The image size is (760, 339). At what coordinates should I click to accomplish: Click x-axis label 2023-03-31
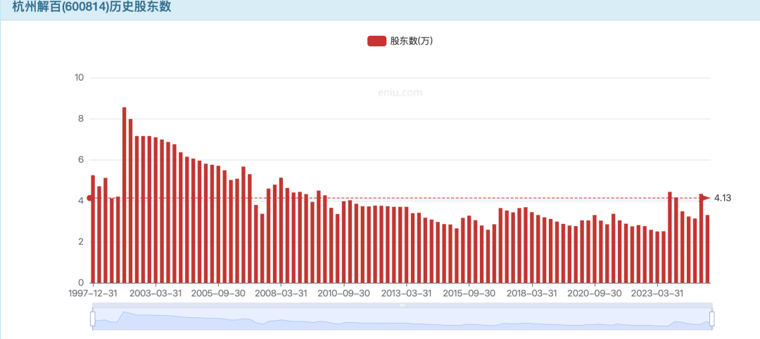(x=657, y=293)
